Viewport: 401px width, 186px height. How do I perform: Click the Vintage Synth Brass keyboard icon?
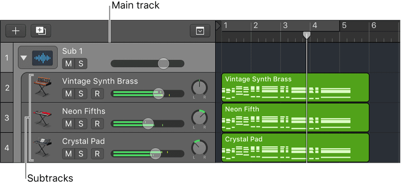(x=43, y=86)
